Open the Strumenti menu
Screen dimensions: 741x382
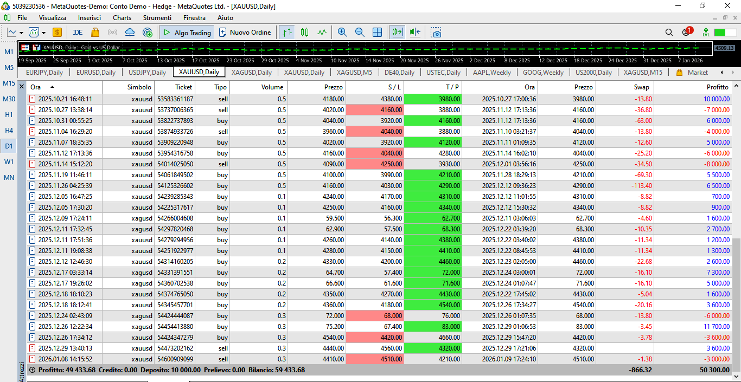click(x=157, y=18)
